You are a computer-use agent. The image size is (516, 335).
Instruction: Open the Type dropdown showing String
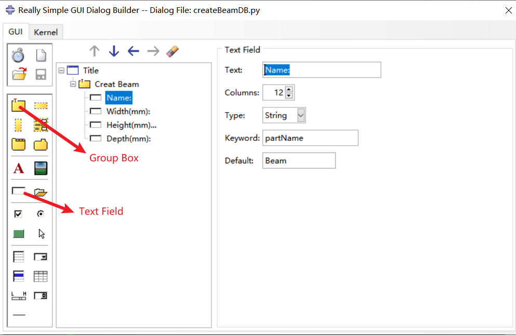click(301, 115)
